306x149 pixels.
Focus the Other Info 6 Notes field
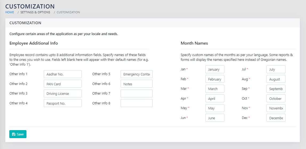[136, 84]
